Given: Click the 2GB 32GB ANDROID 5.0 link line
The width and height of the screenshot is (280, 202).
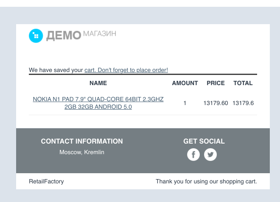Looking at the screenshot, I should pos(98,107).
